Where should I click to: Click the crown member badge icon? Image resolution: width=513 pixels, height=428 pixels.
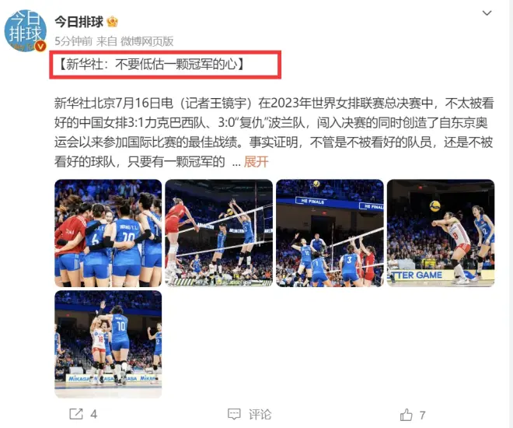point(112,22)
